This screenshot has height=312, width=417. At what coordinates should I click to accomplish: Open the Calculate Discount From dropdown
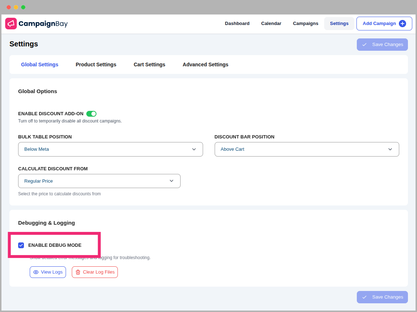[x=99, y=181]
